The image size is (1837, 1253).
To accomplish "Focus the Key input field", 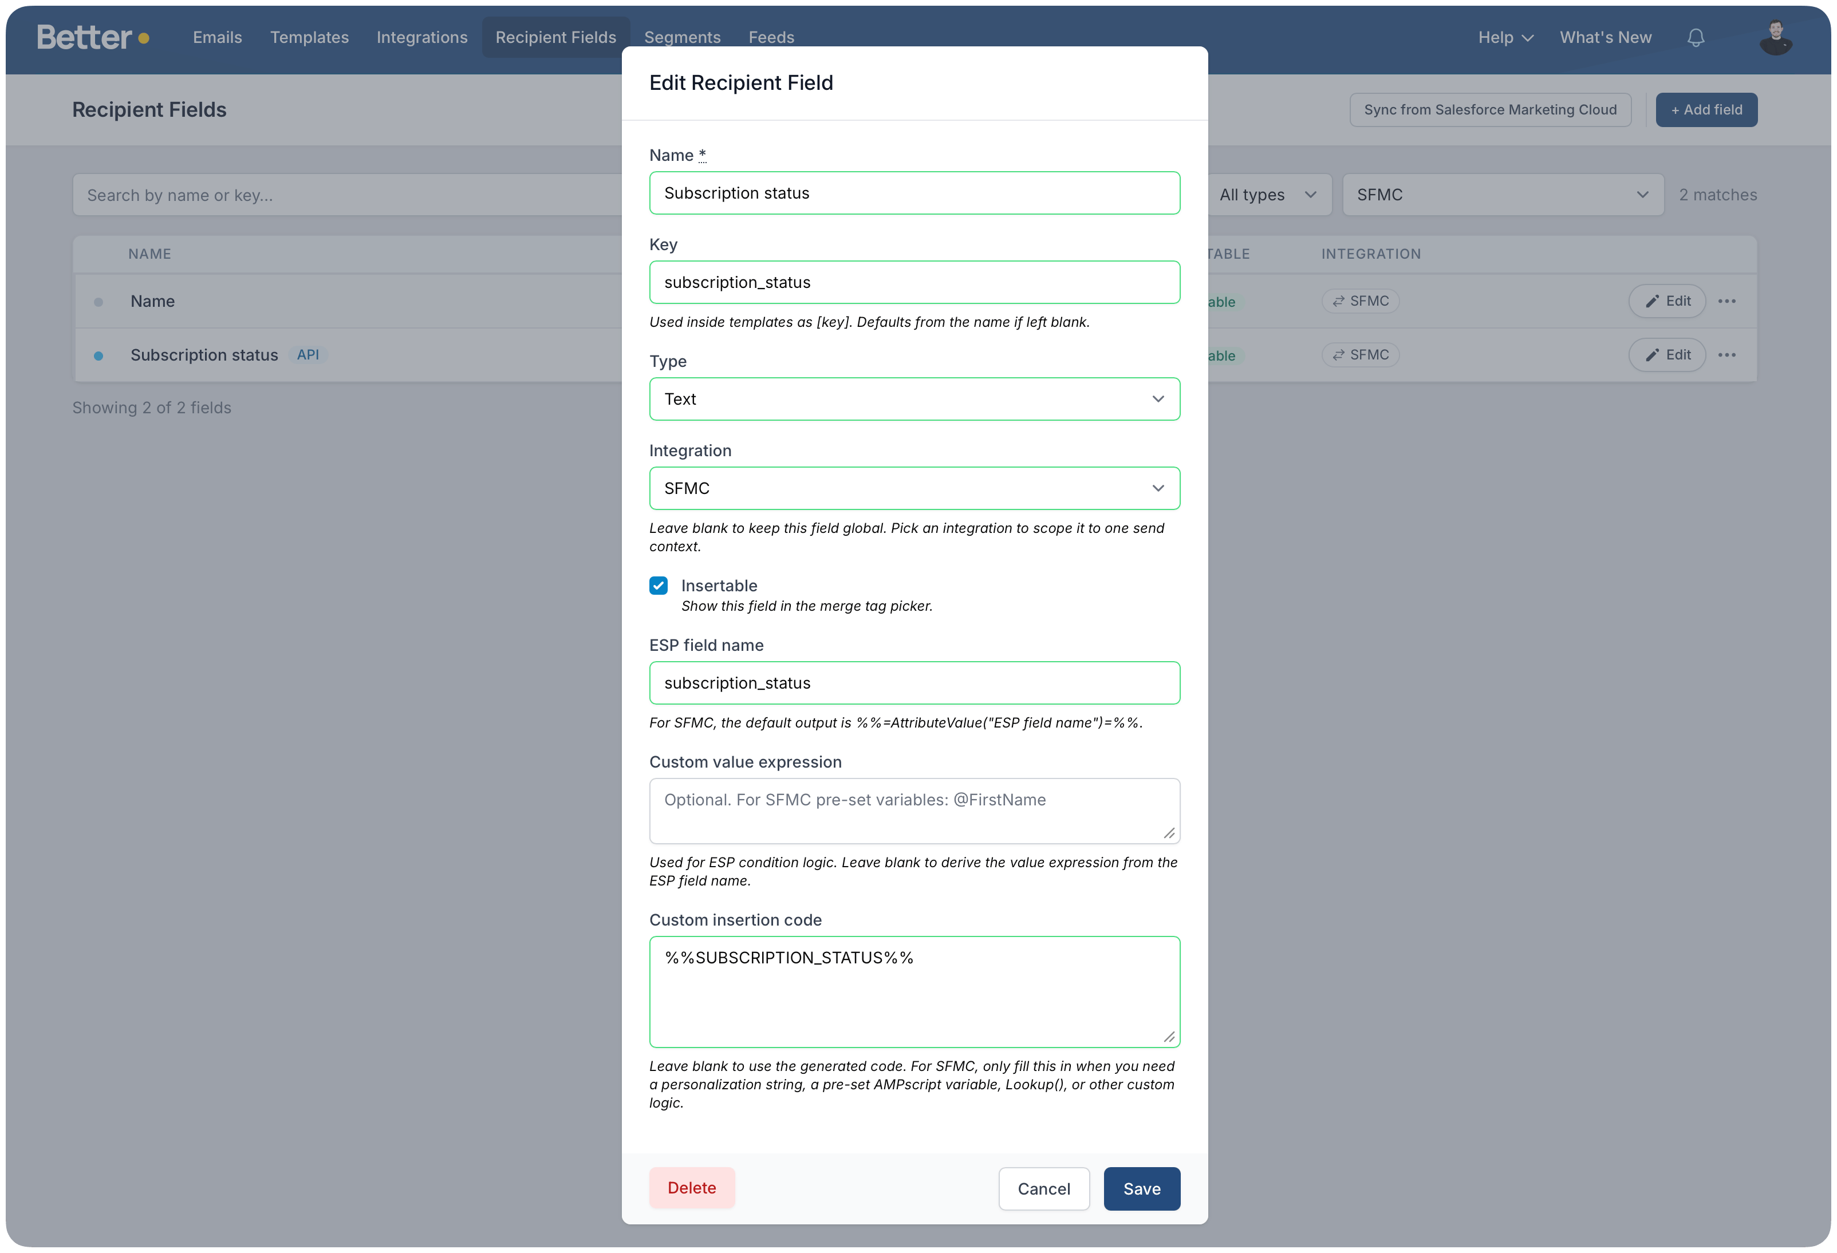I will (x=914, y=282).
